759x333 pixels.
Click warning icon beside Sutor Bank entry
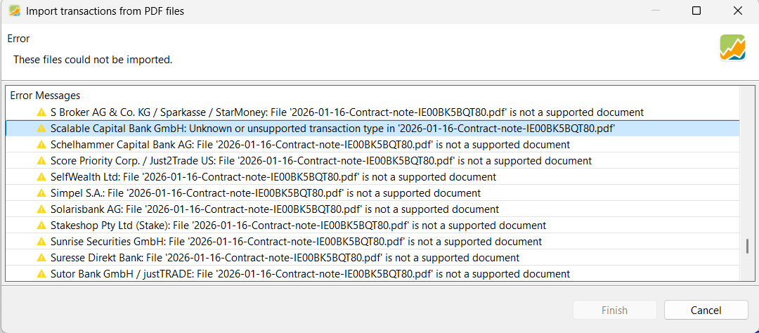[x=41, y=274]
